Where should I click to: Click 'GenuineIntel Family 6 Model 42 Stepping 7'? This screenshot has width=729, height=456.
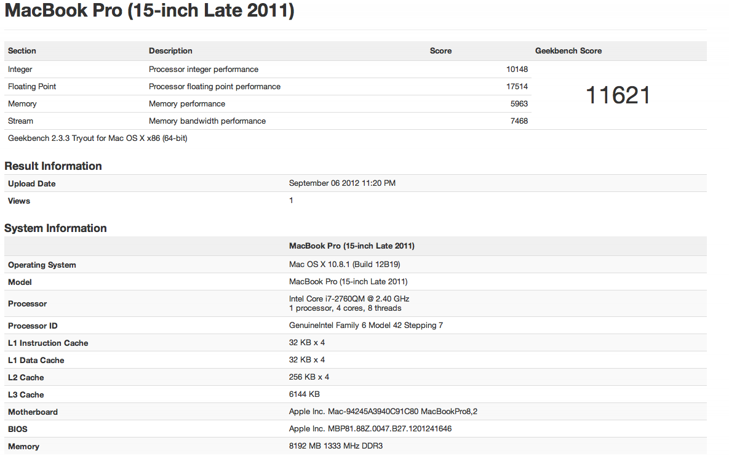pos(366,326)
